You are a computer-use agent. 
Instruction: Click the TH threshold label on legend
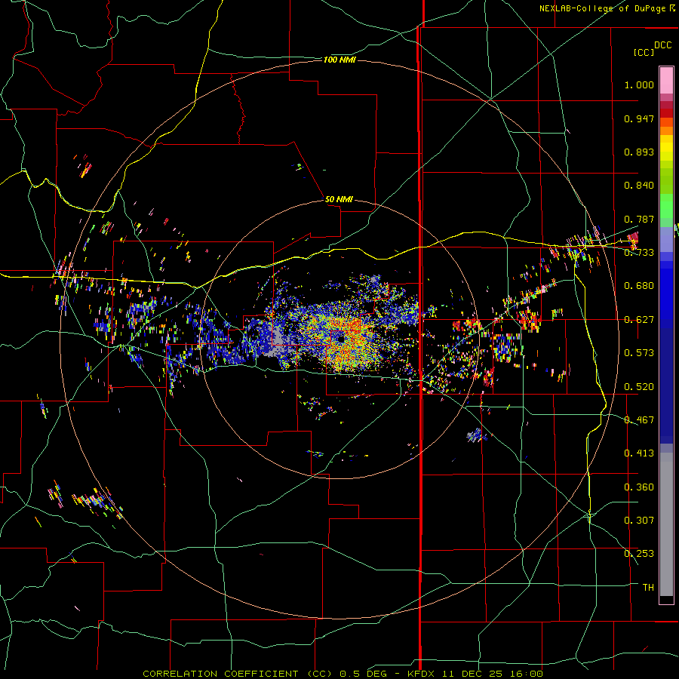coord(648,588)
